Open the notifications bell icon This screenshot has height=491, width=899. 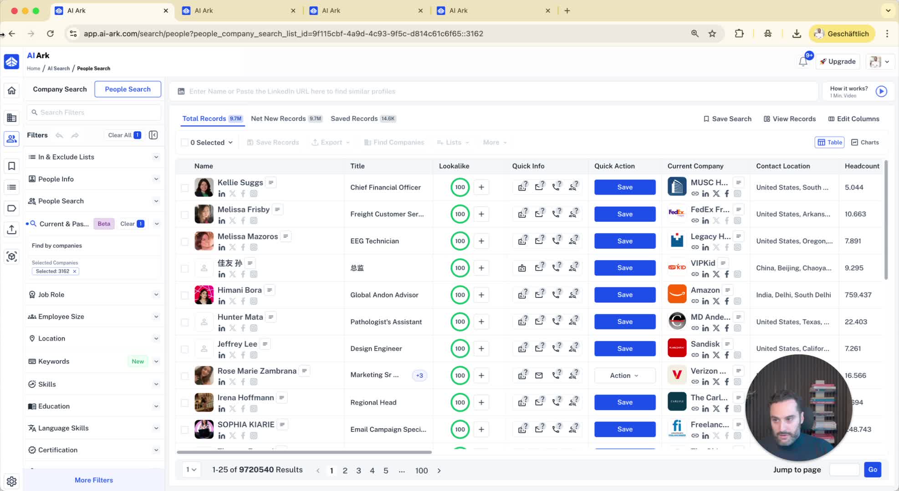click(x=803, y=62)
